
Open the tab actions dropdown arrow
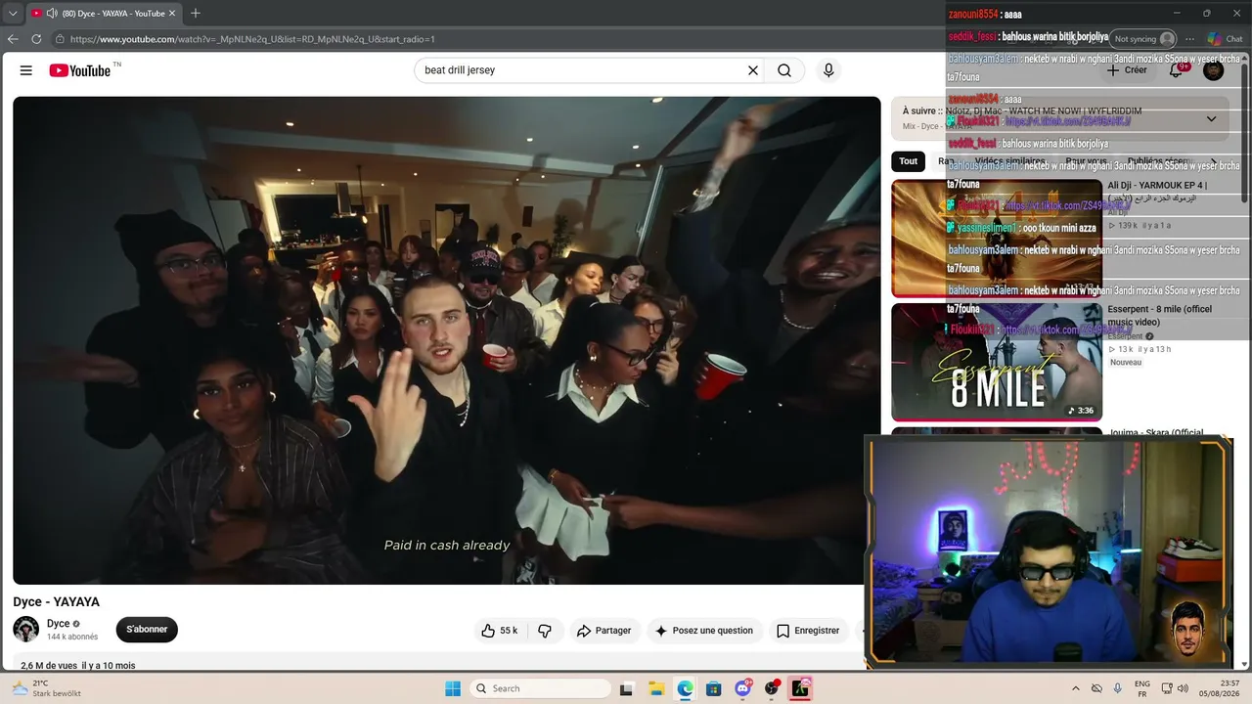13,14
